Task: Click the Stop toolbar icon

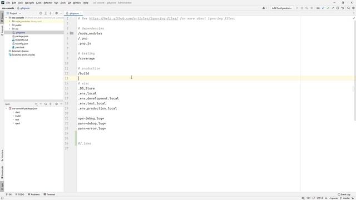Action: tap(311, 8)
